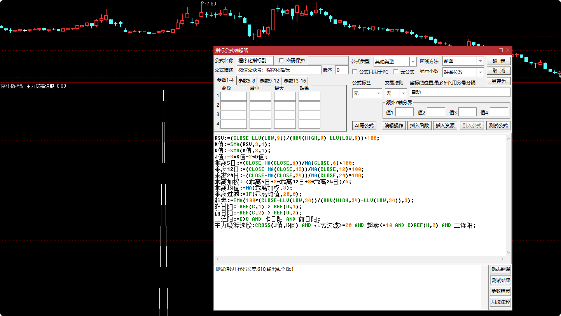Toggle the 密码保护 checkbox
Viewport: 561px width, 316px height.
pos(281,61)
